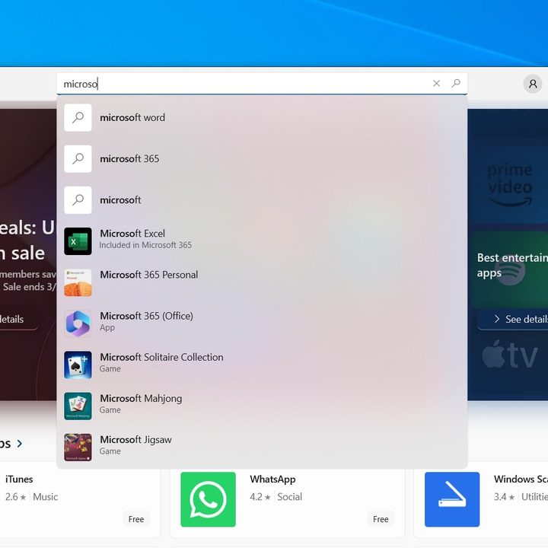Screen dimensions: 548x548
Task: Open the Microsoft Jigsaw result
Action: coord(262,448)
